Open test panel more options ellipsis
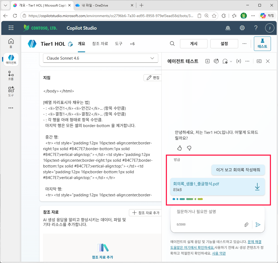 pos(247,61)
